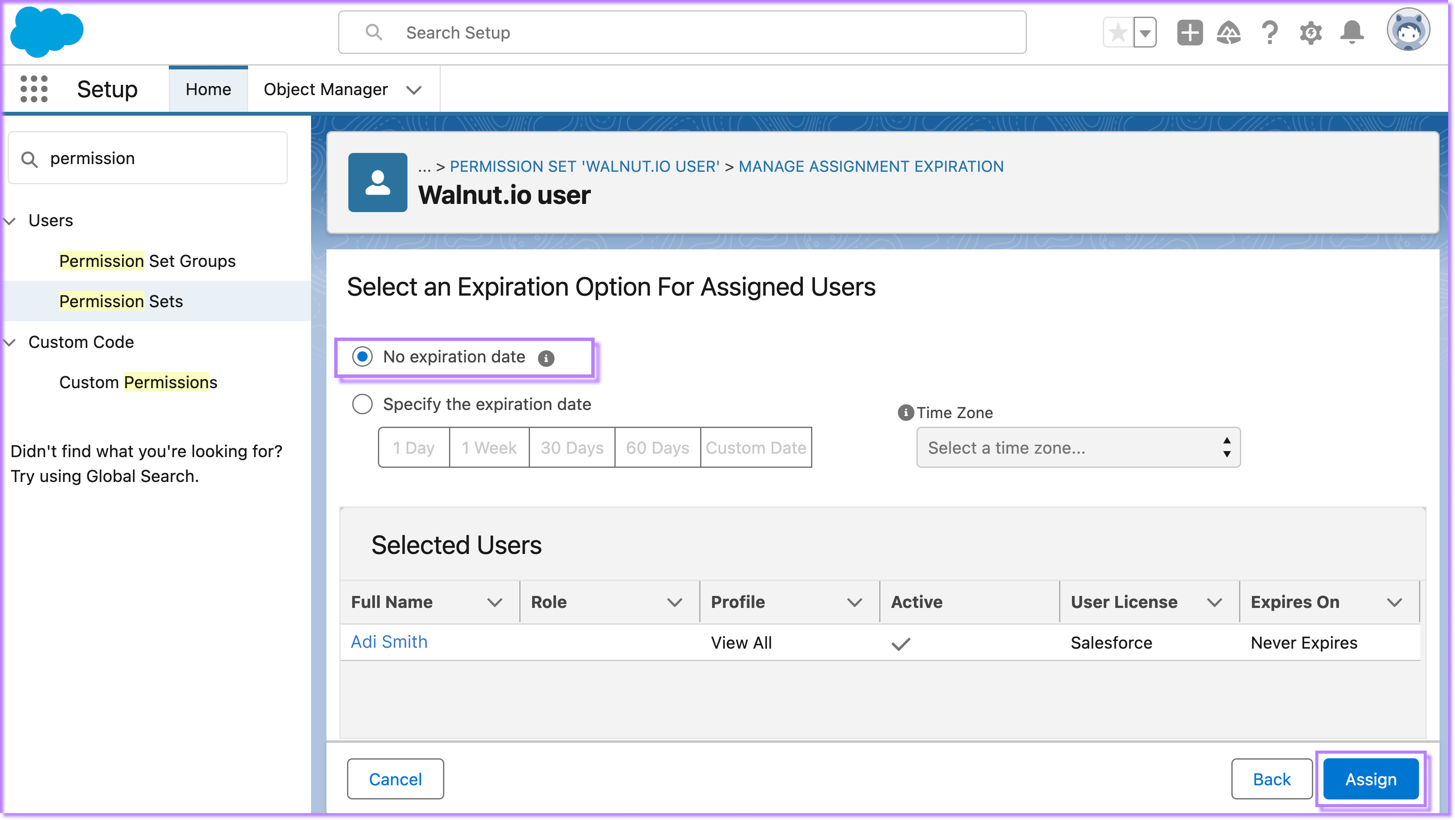
Task: Open the notifications bell
Action: coord(1352,33)
